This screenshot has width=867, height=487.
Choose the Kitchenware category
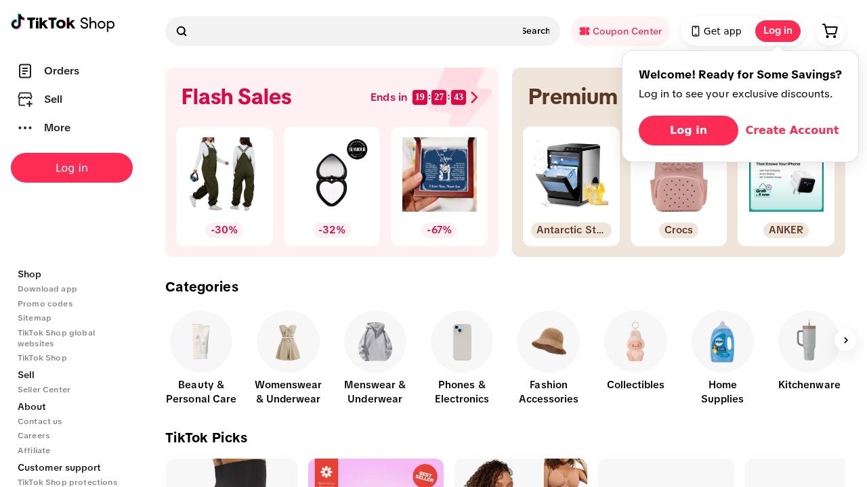[809, 352]
